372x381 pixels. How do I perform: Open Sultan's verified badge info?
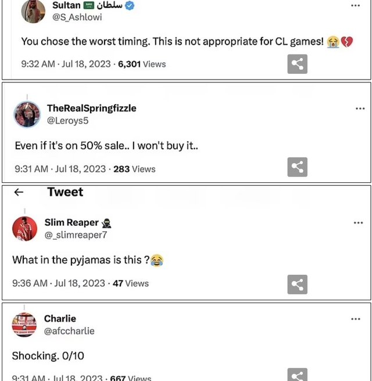click(x=130, y=6)
